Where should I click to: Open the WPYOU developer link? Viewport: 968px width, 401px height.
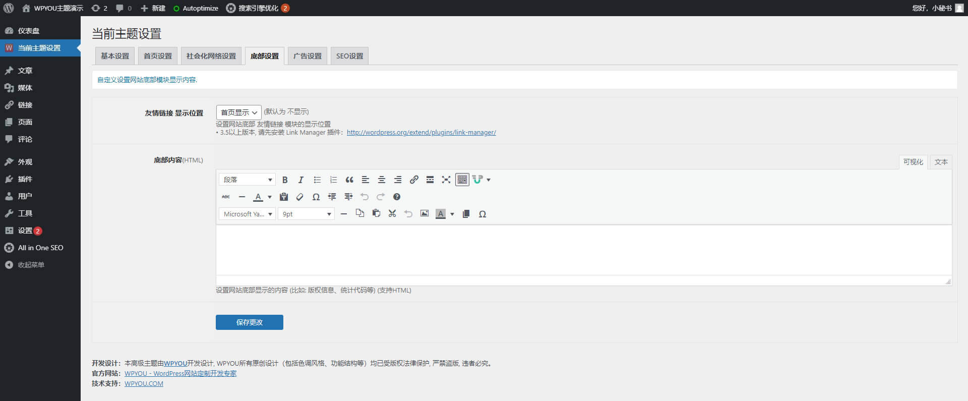(175, 363)
